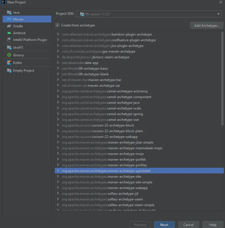Expand jpa-maven-archetype node
This screenshot has height=228, width=225.
tap(58, 51)
